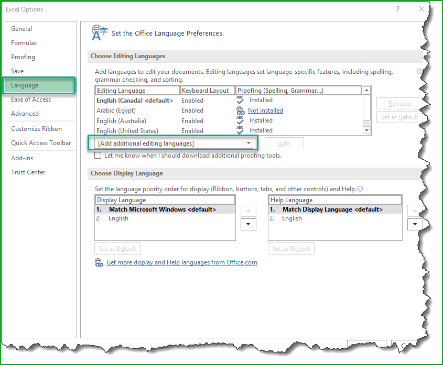Open Ease of Access settings

(31, 99)
